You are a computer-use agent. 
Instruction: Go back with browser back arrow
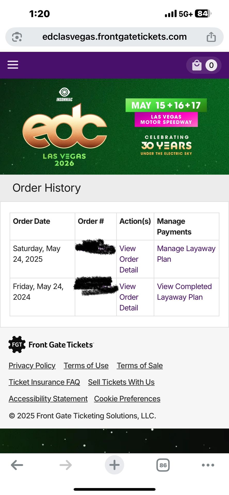tap(17, 465)
